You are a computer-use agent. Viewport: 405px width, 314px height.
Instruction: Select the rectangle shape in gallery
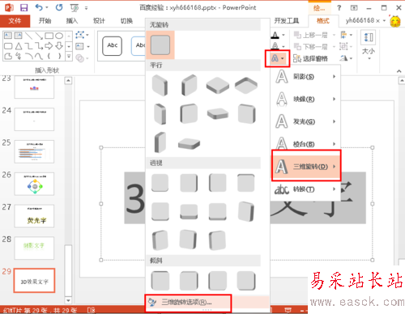[49, 36]
